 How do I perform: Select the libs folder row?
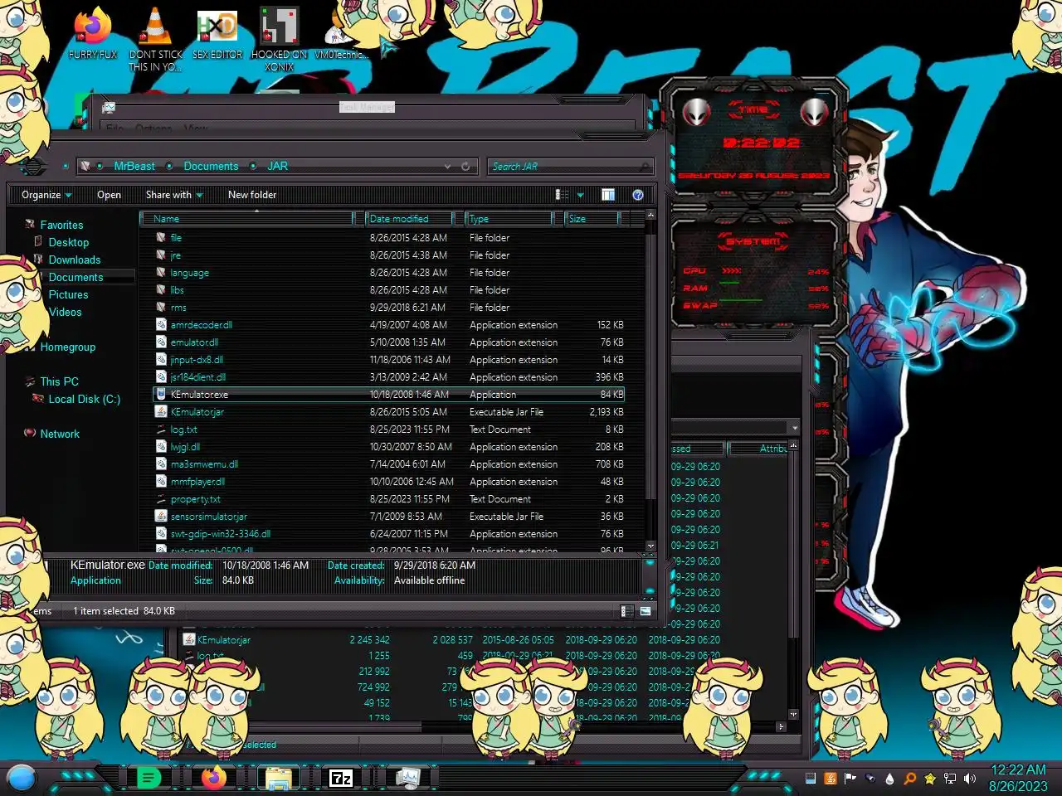click(390, 290)
